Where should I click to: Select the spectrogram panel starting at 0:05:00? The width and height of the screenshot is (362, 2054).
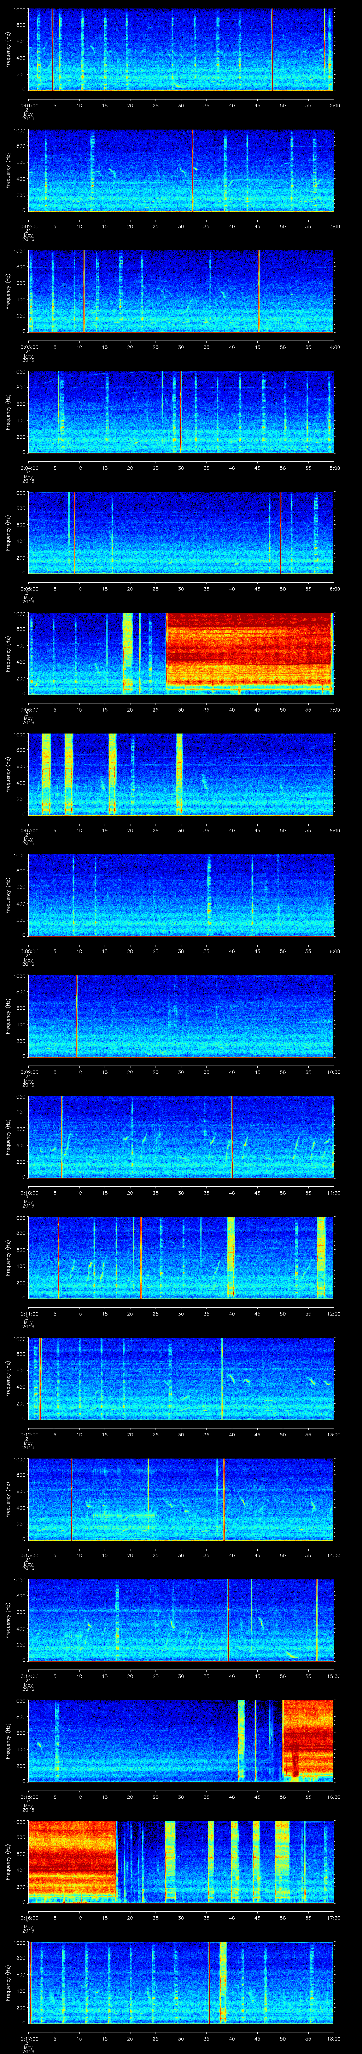(181, 534)
